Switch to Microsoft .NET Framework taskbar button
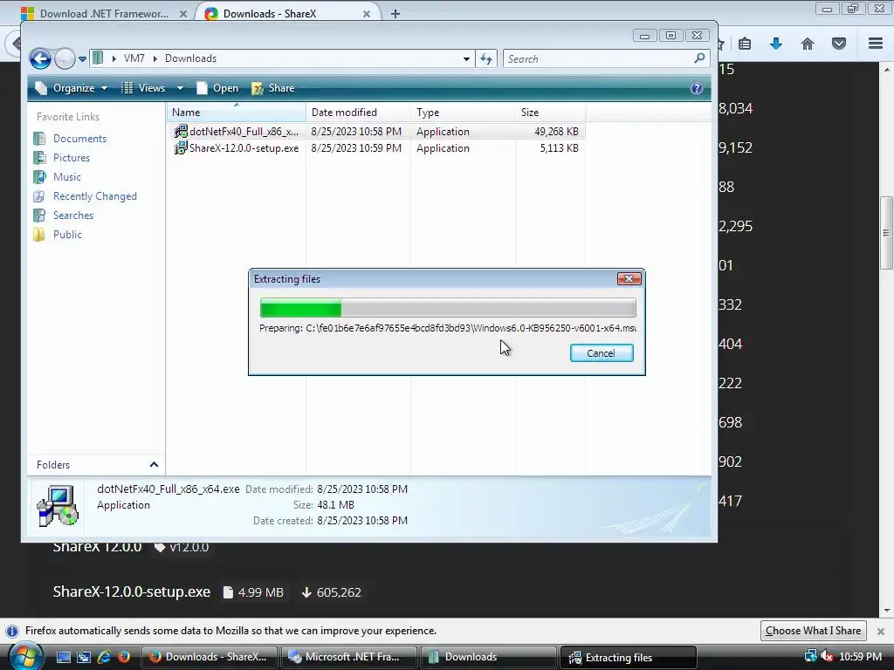The width and height of the screenshot is (894, 670). click(x=348, y=657)
